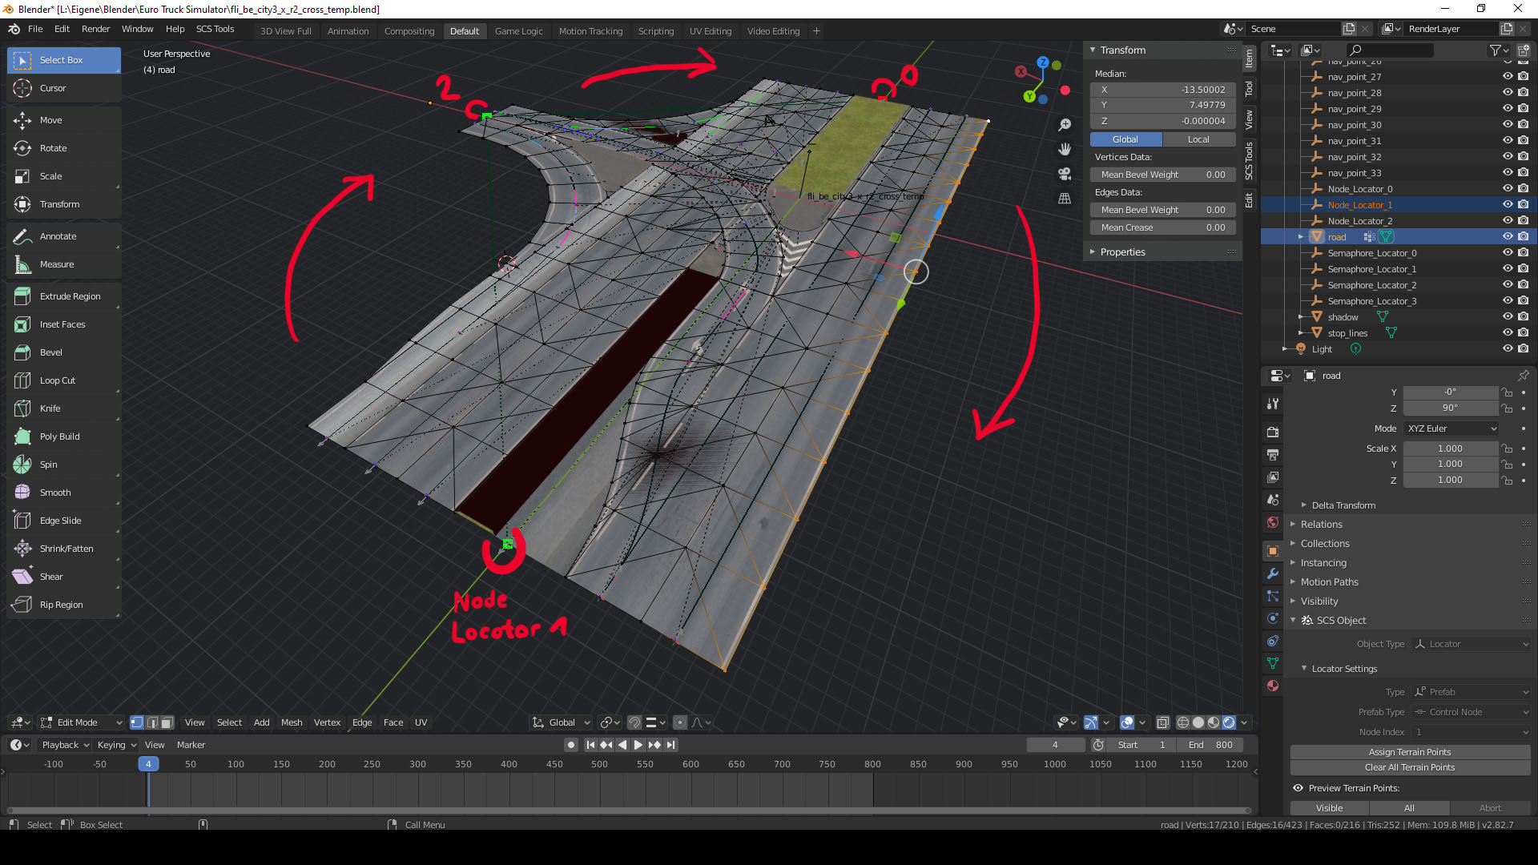This screenshot has width=1538, height=865.
Task: Toggle visibility of Node_Locator_0
Action: tap(1508, 189)
